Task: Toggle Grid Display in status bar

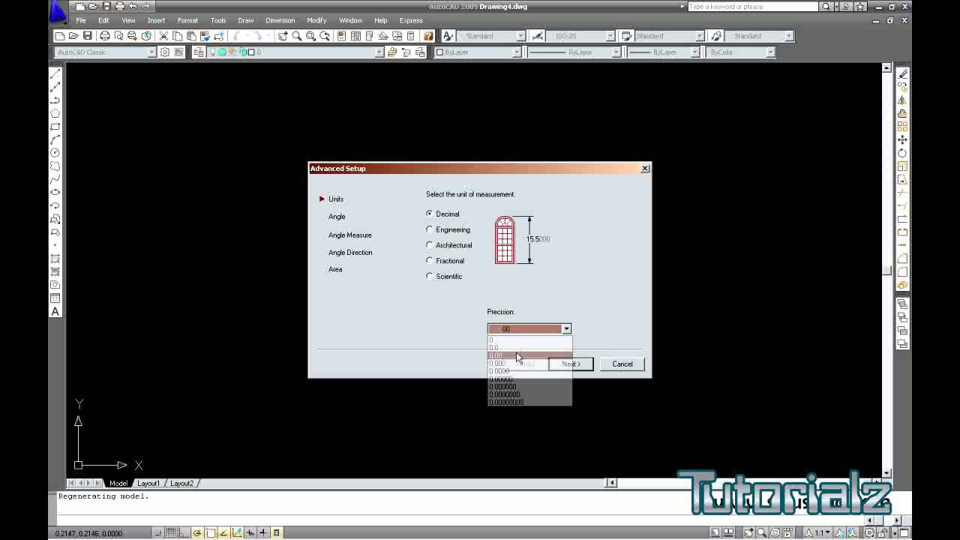Action: (x=172, y=533)
